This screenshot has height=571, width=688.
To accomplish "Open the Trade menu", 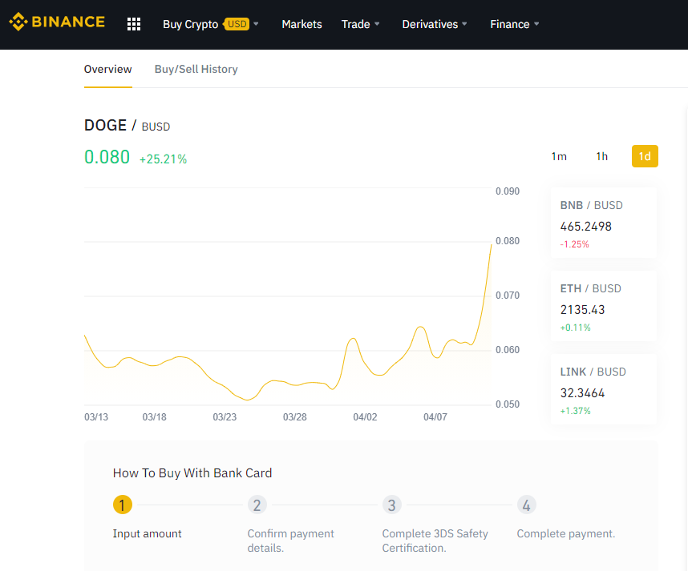I will (356, 24).
